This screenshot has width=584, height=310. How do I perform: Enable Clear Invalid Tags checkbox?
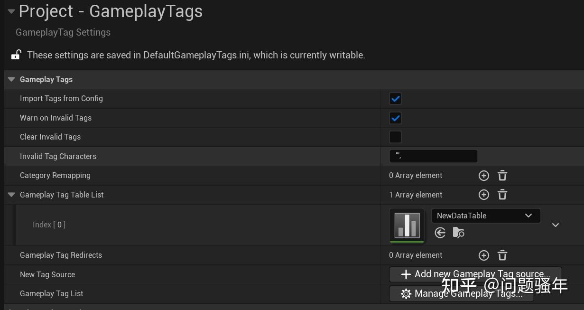click(x=395, y=137)
